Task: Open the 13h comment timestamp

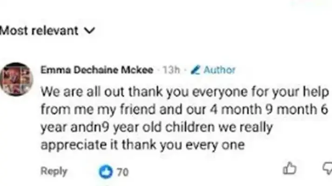Action: 171,70
